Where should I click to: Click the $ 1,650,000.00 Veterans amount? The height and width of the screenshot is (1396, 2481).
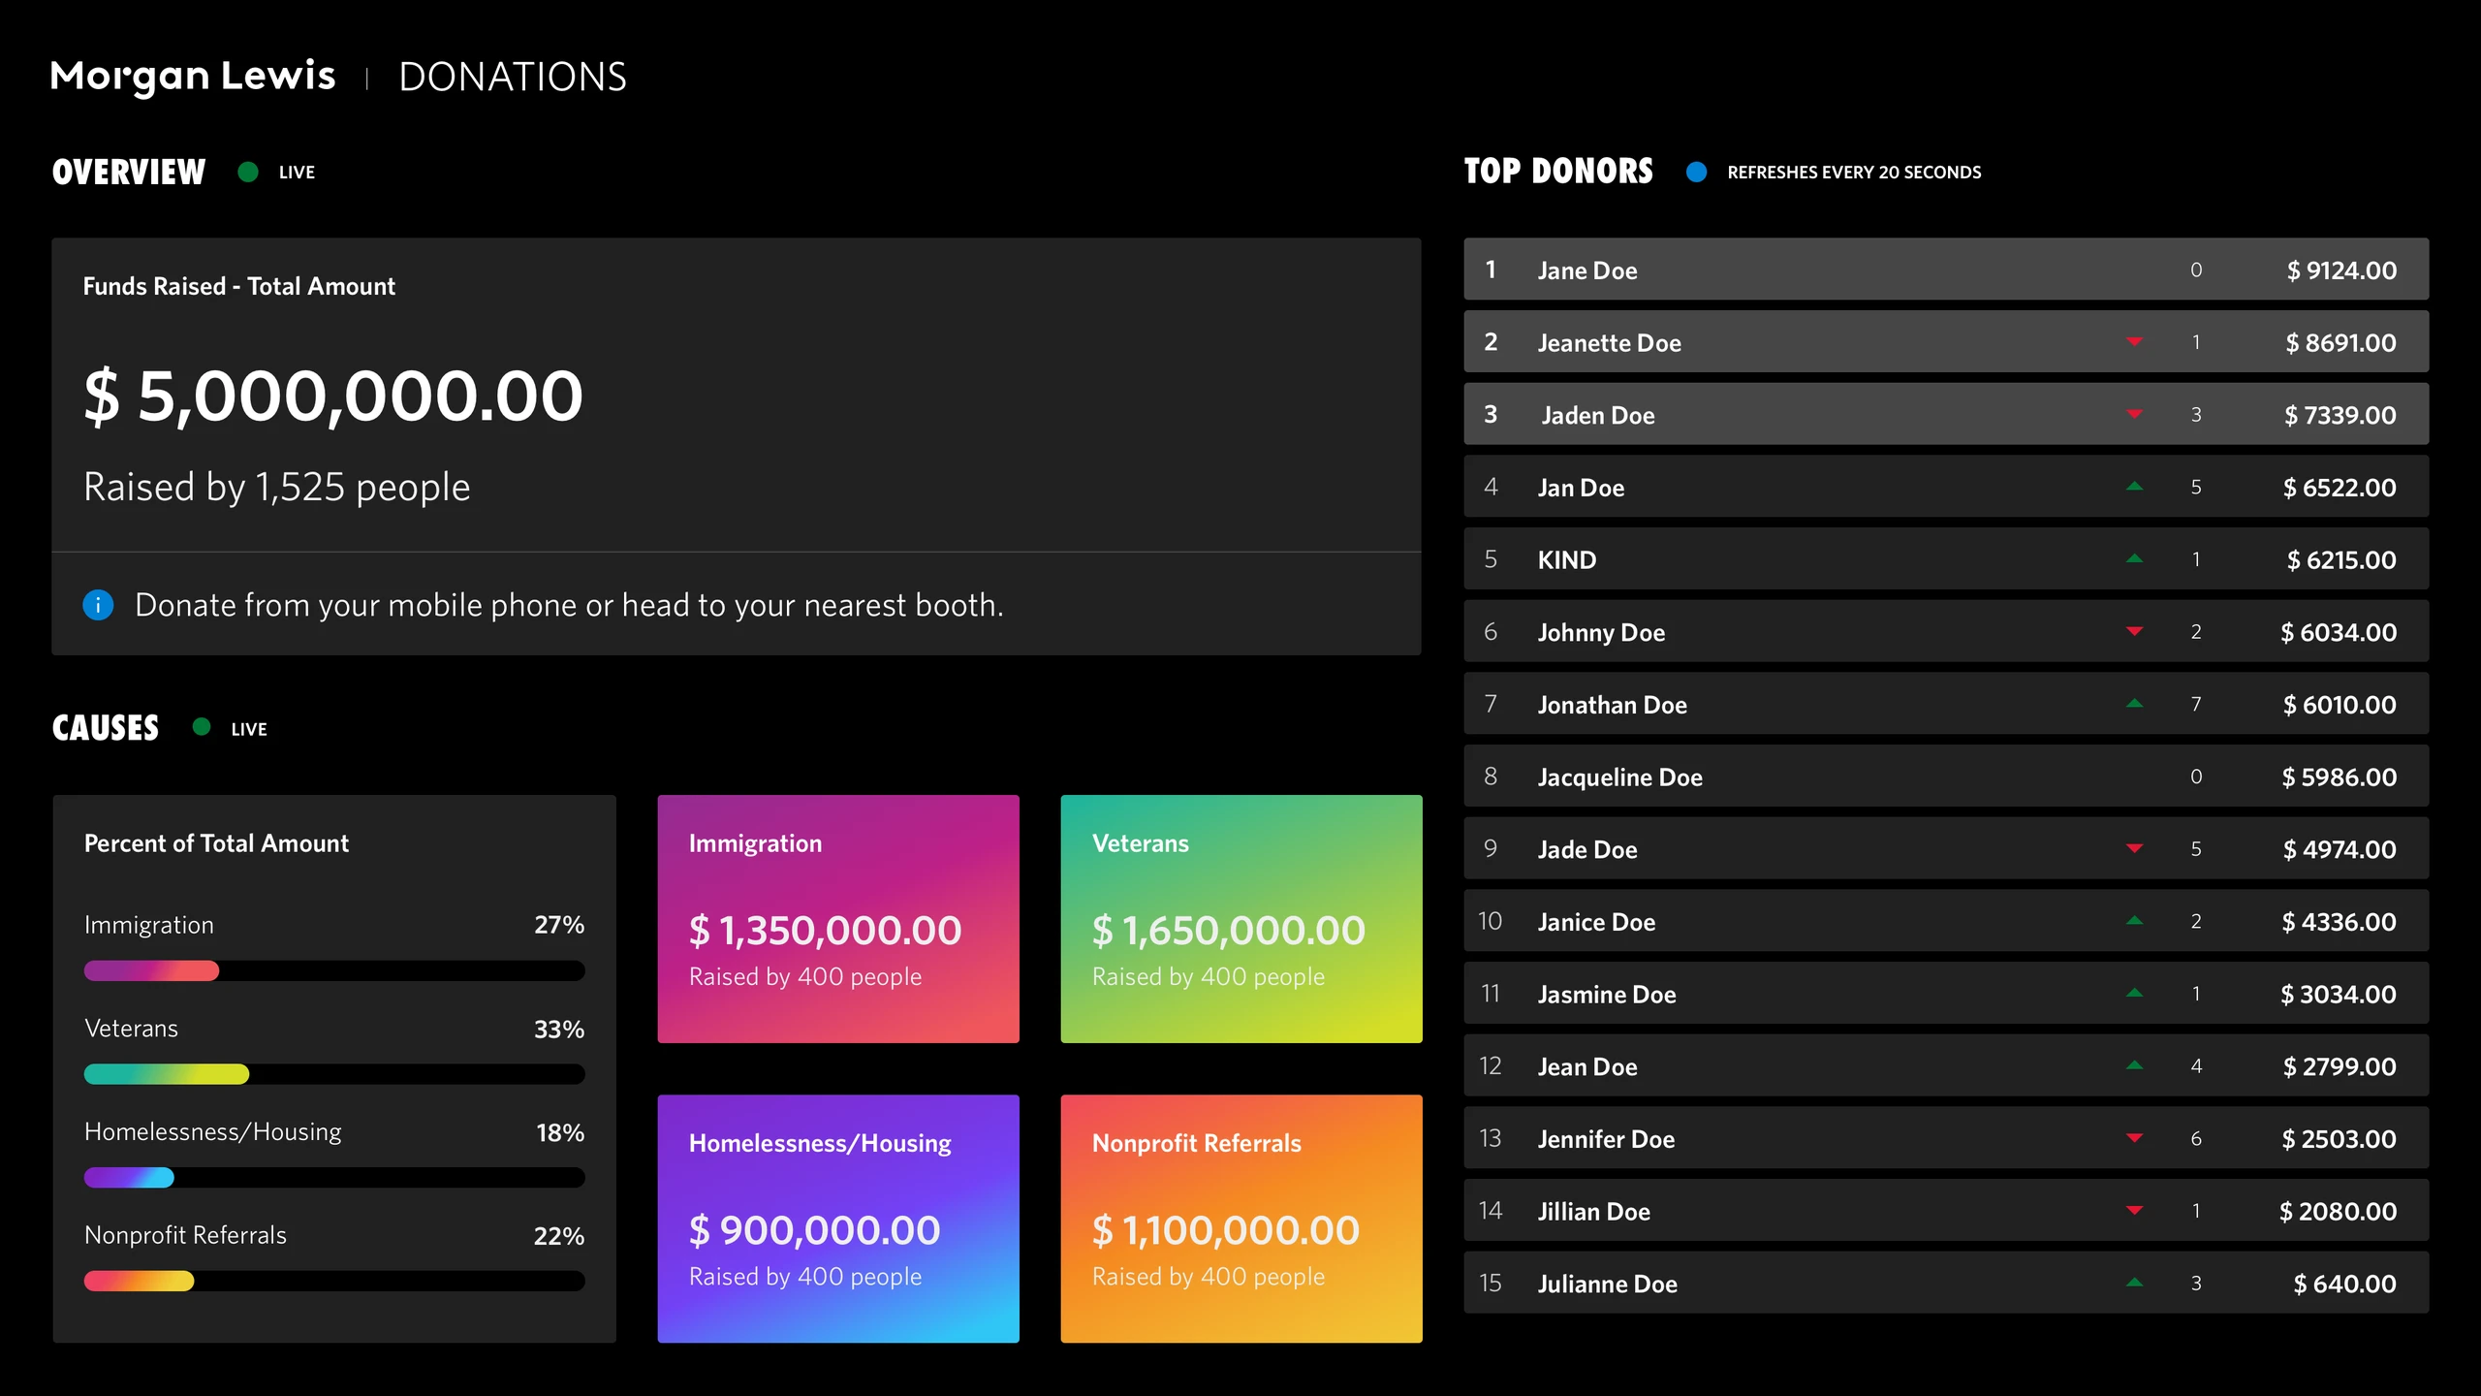[x=1228, y=931]
